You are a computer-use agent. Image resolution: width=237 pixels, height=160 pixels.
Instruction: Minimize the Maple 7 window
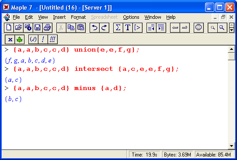[x=209, y=7]
